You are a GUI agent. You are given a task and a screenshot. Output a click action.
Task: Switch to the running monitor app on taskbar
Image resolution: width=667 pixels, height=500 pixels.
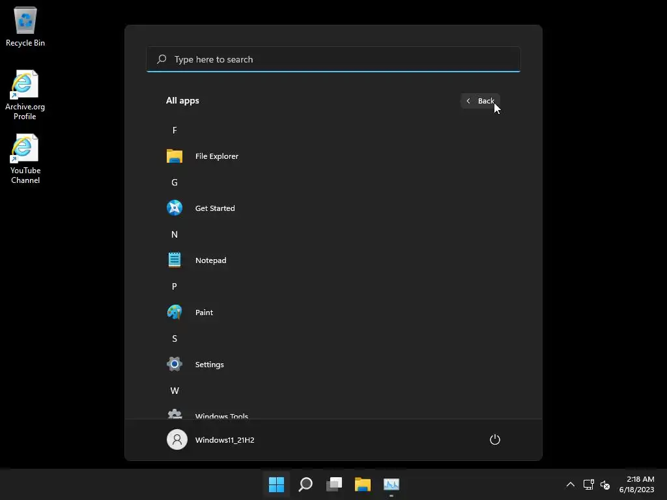[391, 484]
